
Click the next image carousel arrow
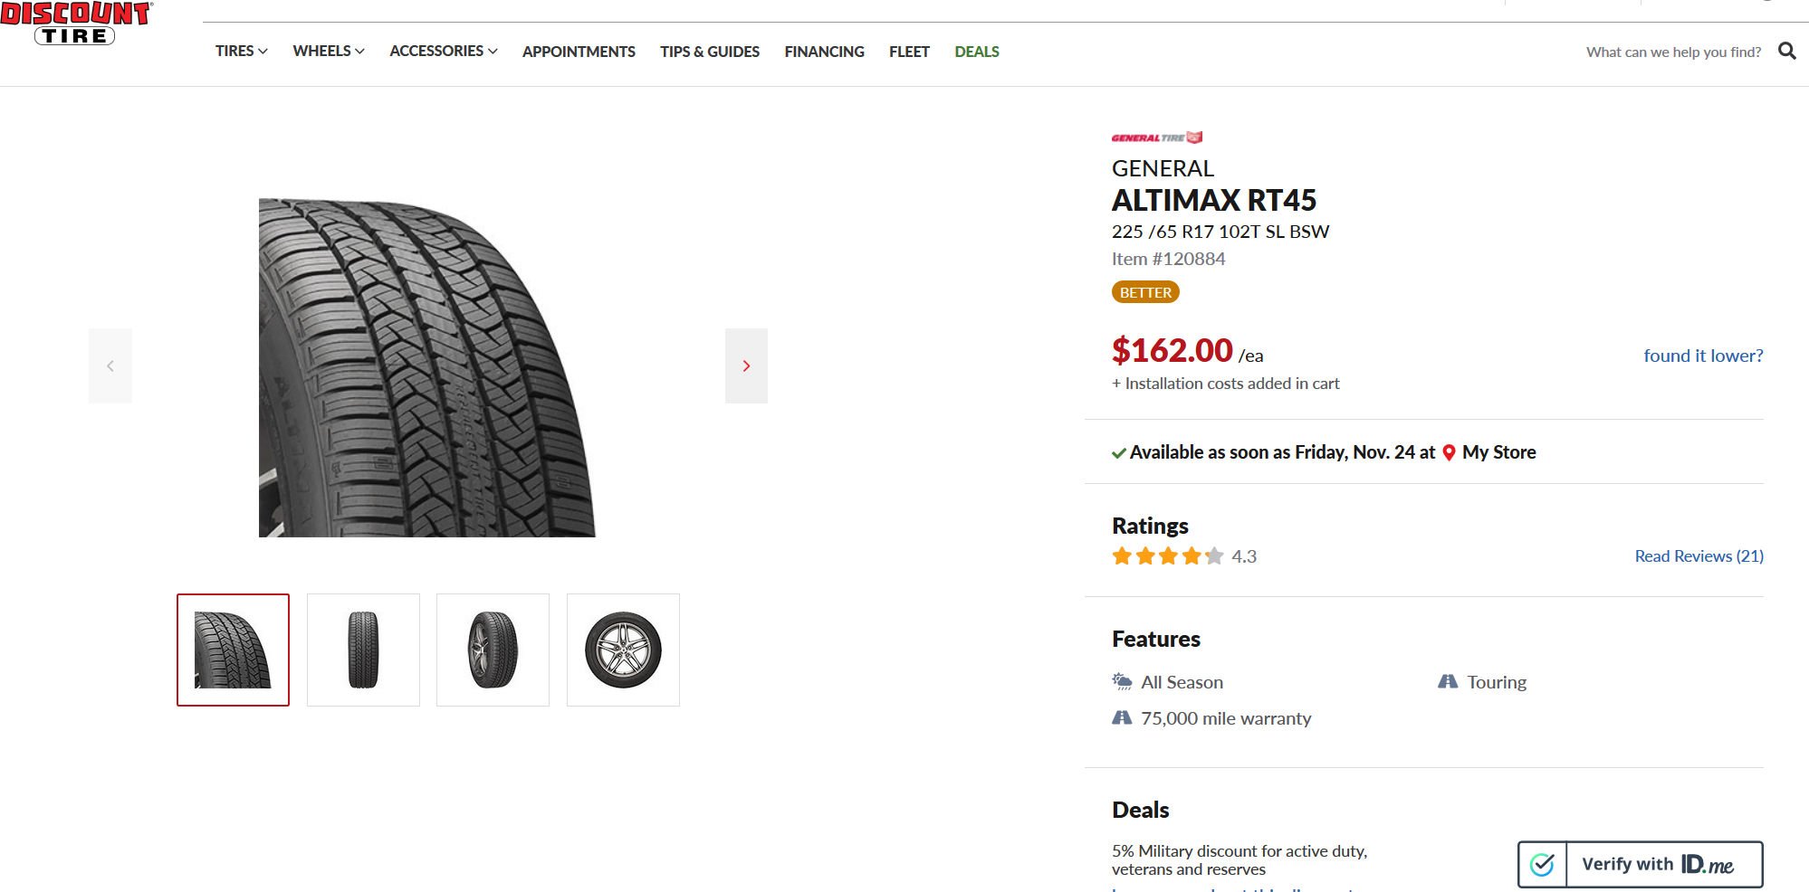point(746,365)
